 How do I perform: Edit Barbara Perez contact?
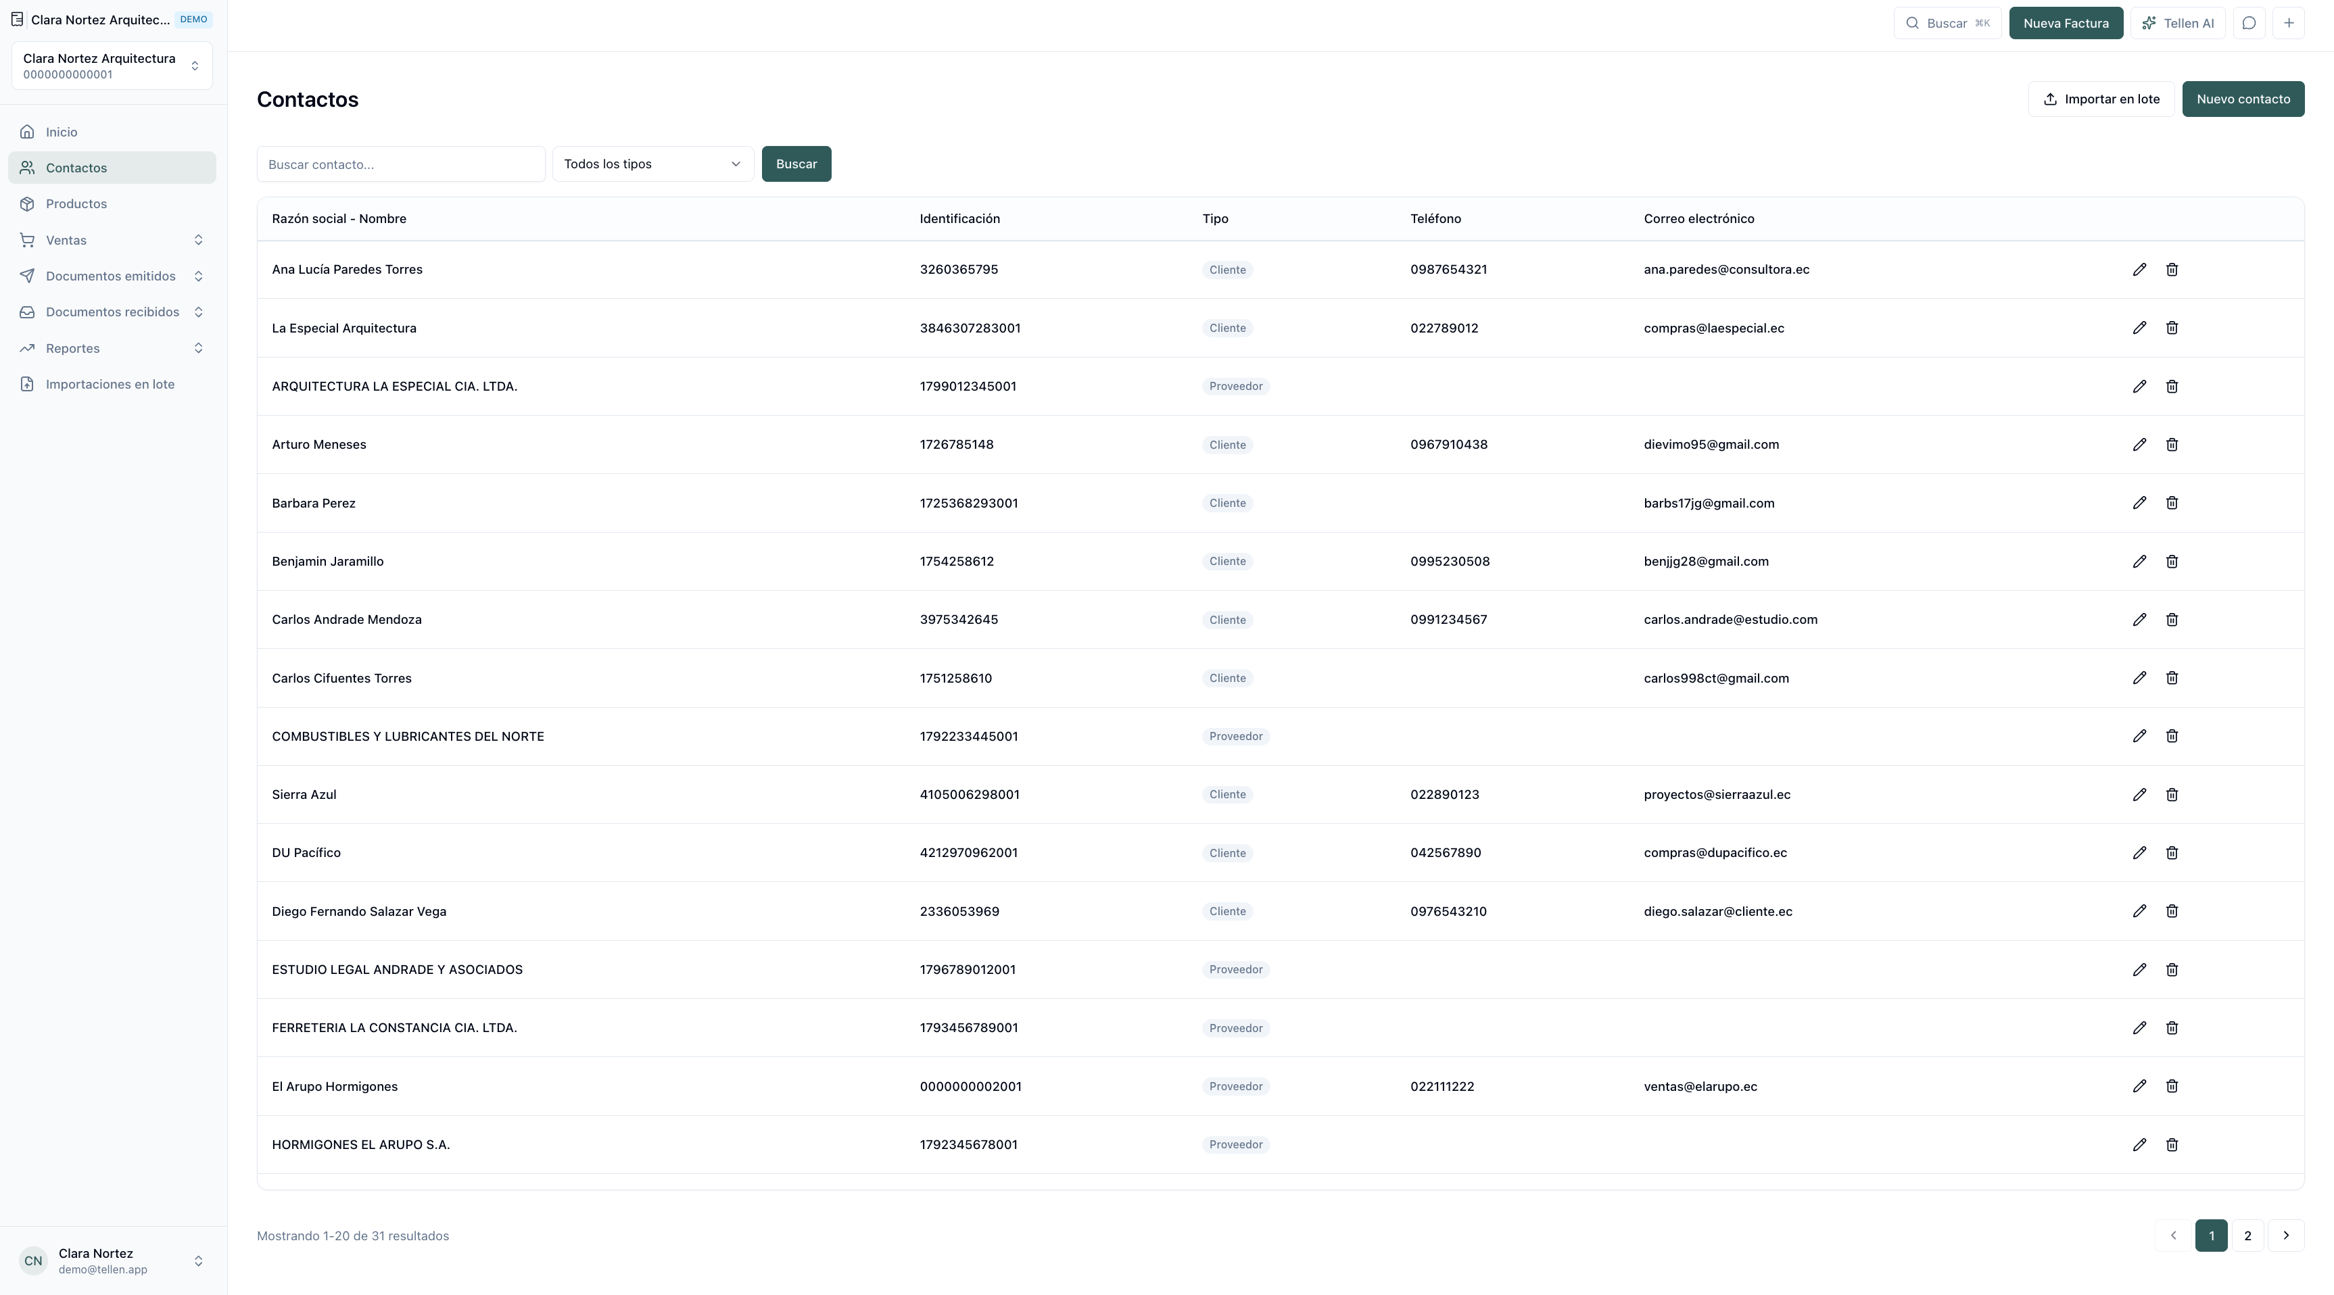[x=2139, y=503]
